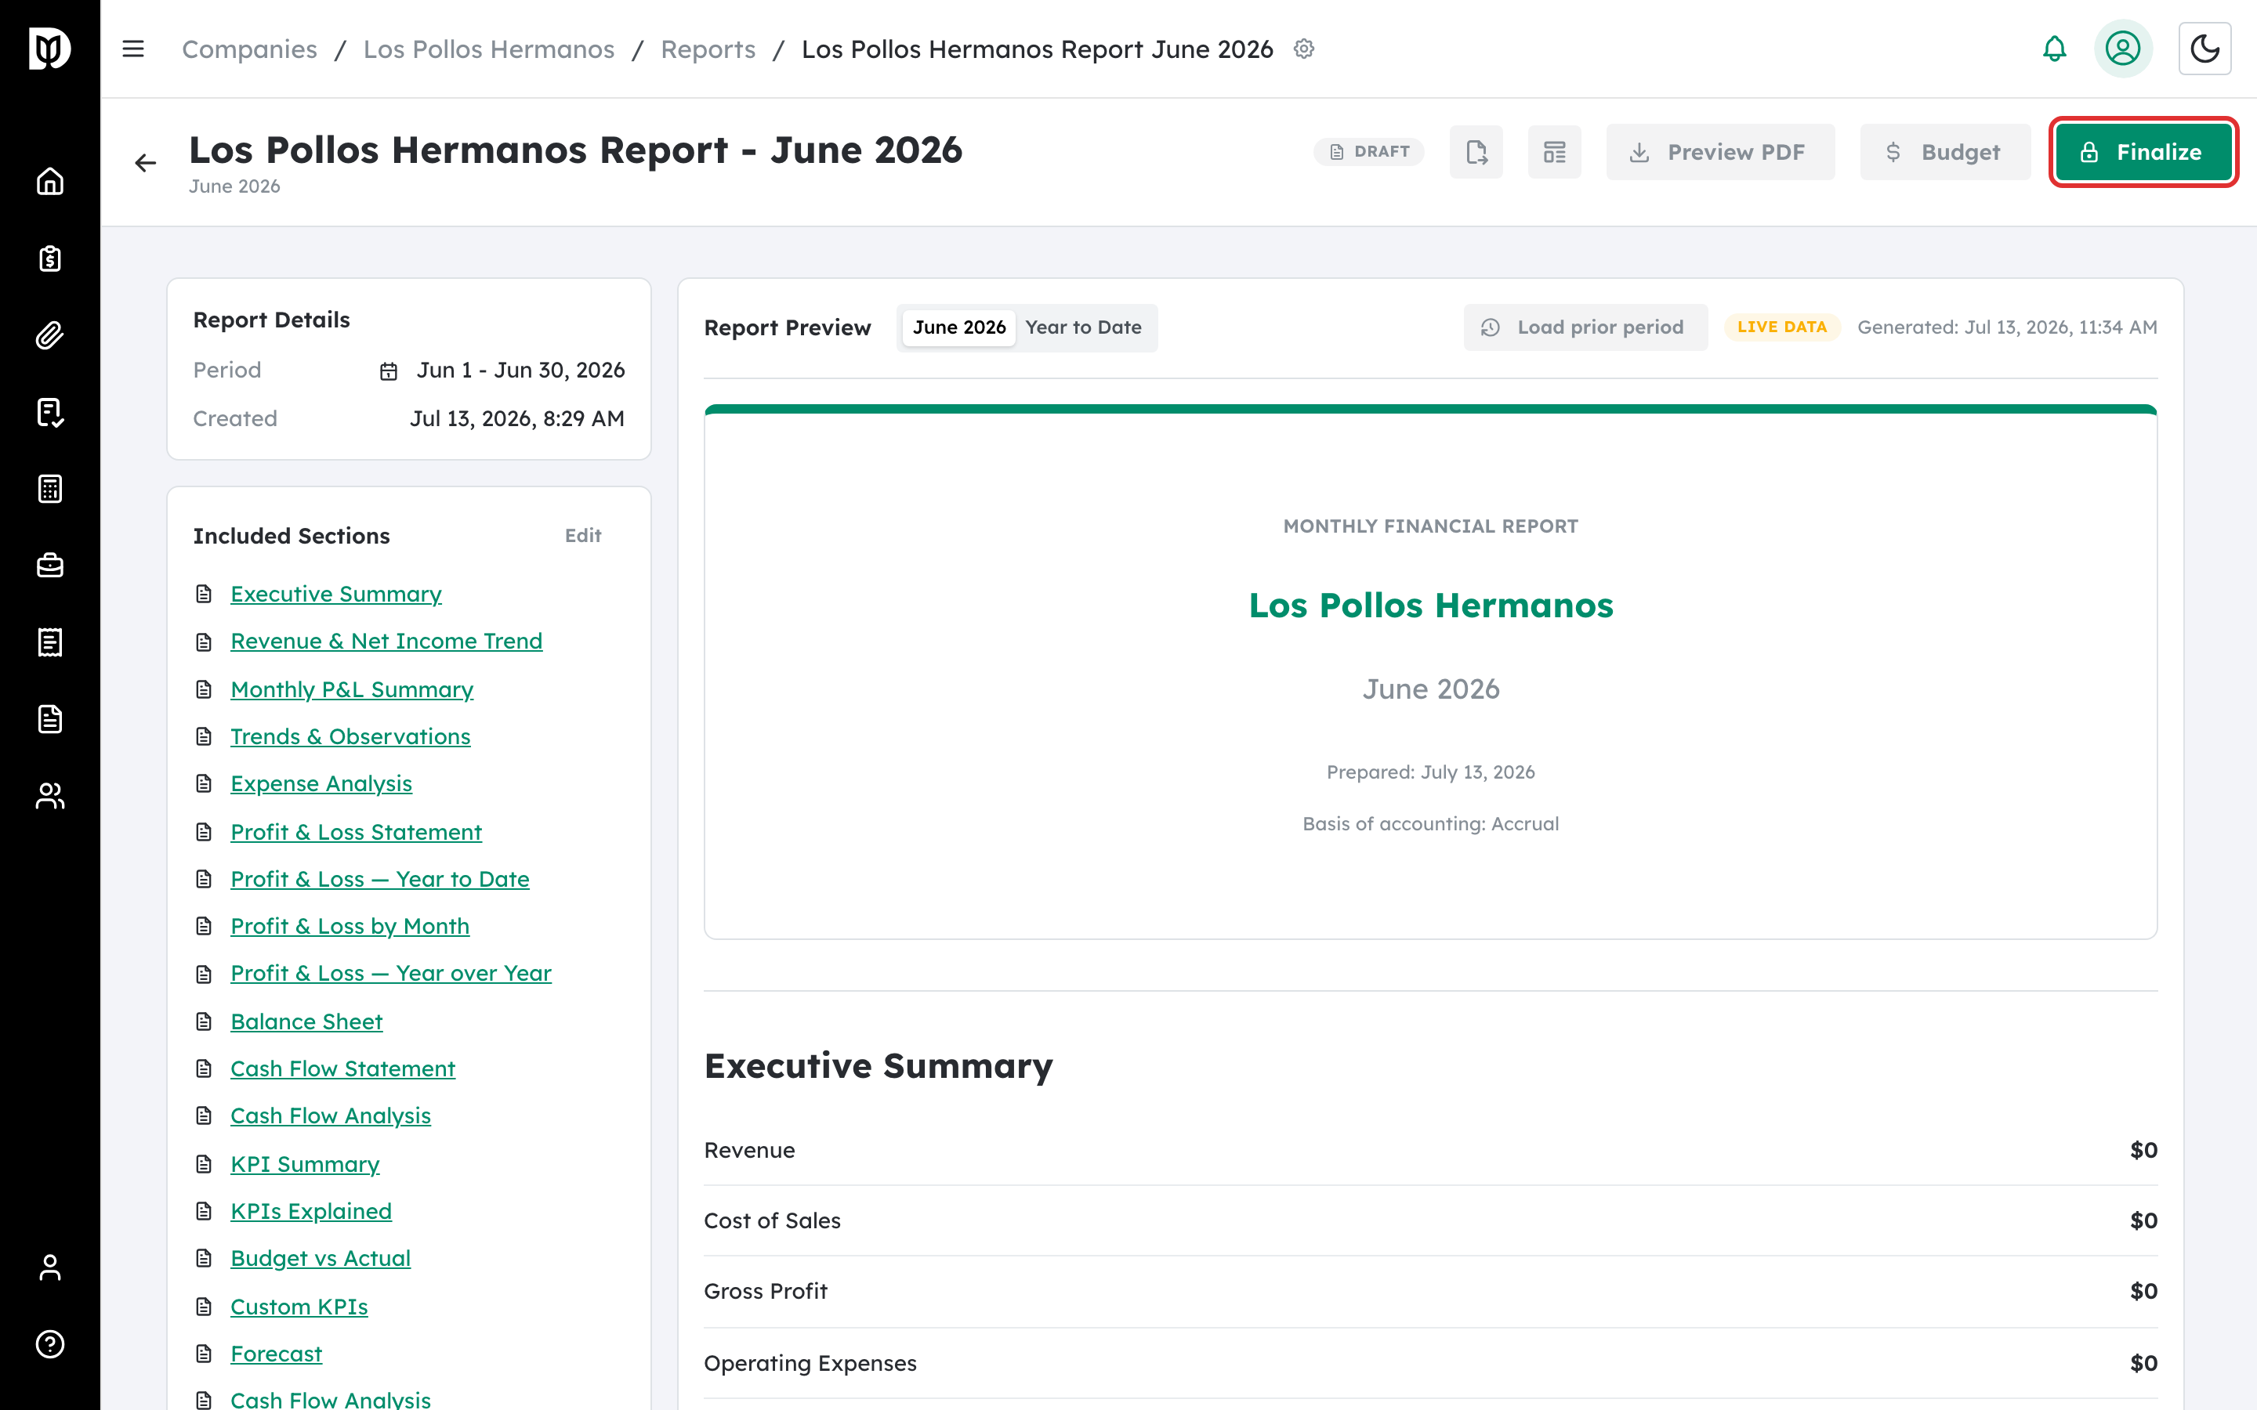2257x1410 pixels.
Task: Open Trends & Observations link
Action: [350, 736]
